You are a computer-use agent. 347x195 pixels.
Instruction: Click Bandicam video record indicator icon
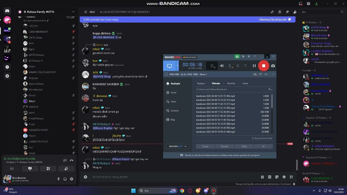[x=255, y=74]
